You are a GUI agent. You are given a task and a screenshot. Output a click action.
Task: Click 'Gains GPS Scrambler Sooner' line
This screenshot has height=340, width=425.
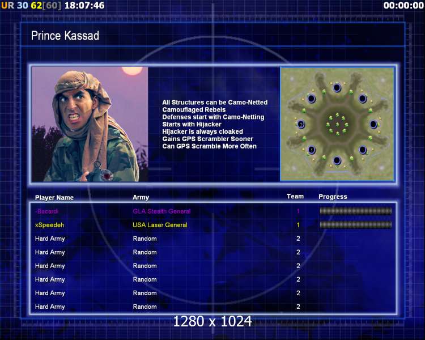point(207,139)
